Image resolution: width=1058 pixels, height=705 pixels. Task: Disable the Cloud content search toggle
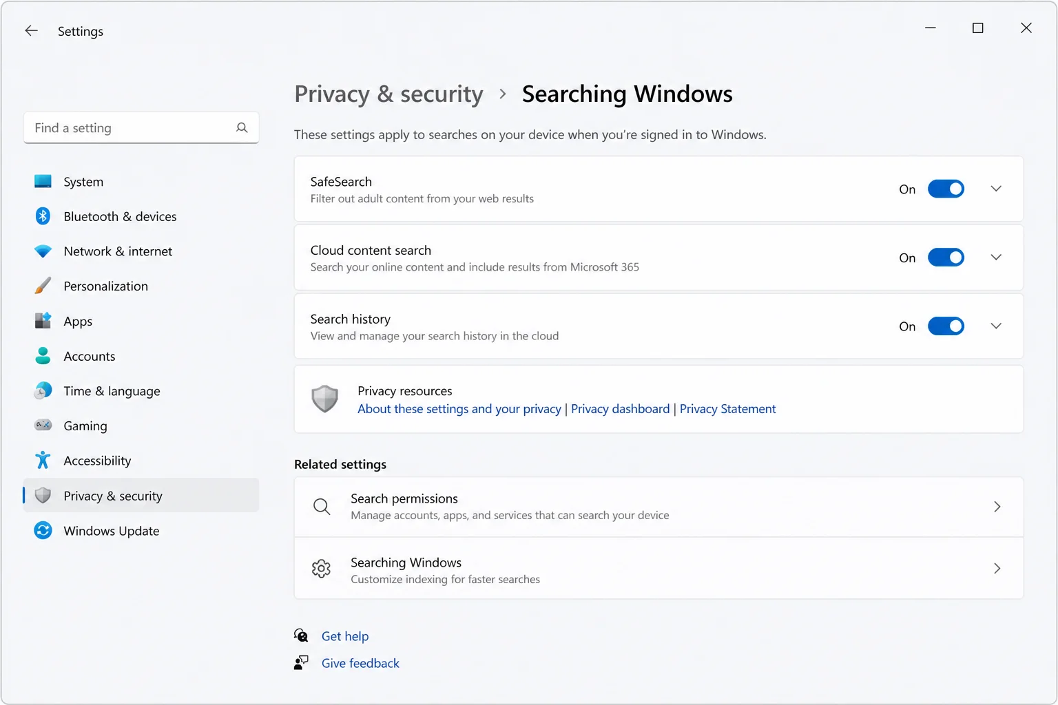[946, 257]
